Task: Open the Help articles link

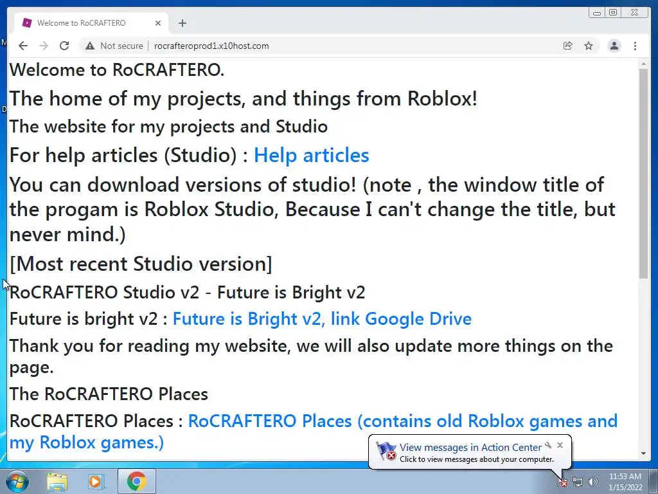Action: click(312, 156)
